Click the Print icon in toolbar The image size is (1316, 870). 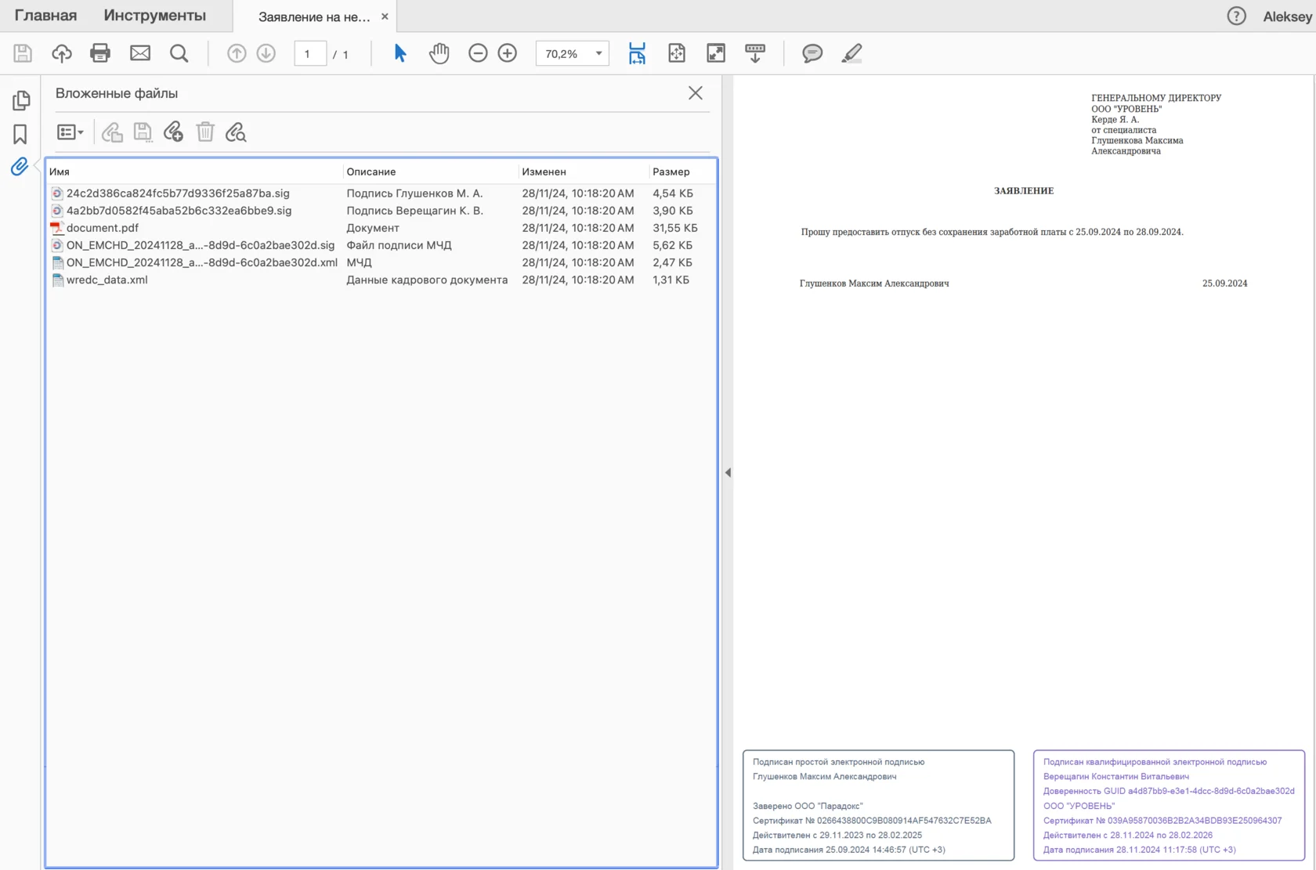pyautogui.click(x=100, y=53)
